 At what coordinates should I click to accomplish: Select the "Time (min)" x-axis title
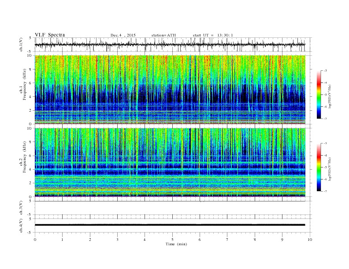[x=176, y=244]
